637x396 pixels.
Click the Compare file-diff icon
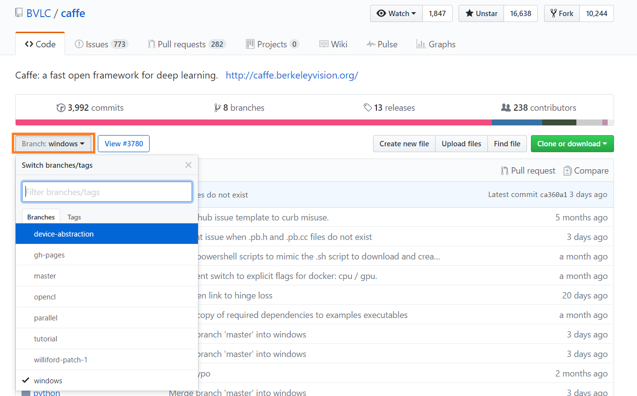coord(568,171)
